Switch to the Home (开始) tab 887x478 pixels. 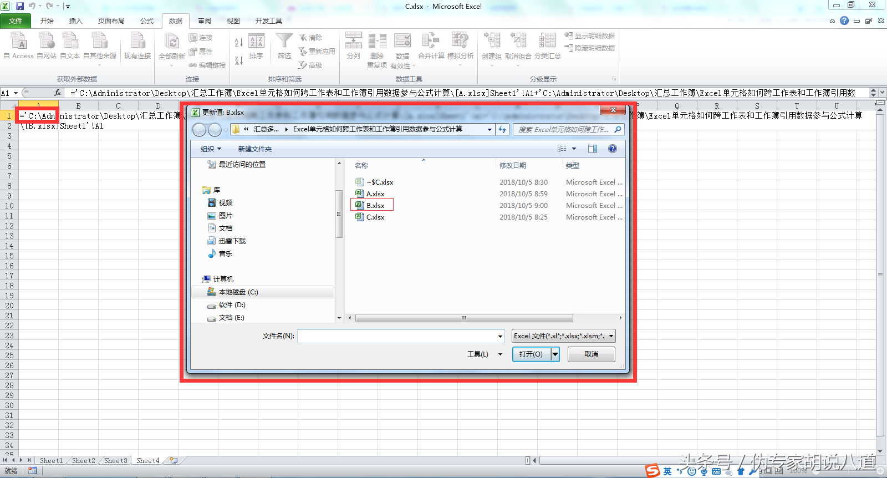coord(47,21)
